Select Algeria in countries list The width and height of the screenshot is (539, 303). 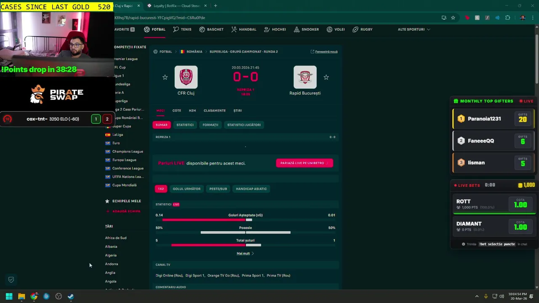coord(111,255)
